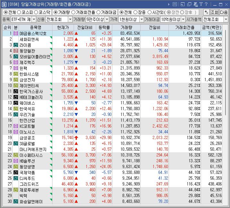Sort by the 금액(백만) column header

click(x=212, y=27)
